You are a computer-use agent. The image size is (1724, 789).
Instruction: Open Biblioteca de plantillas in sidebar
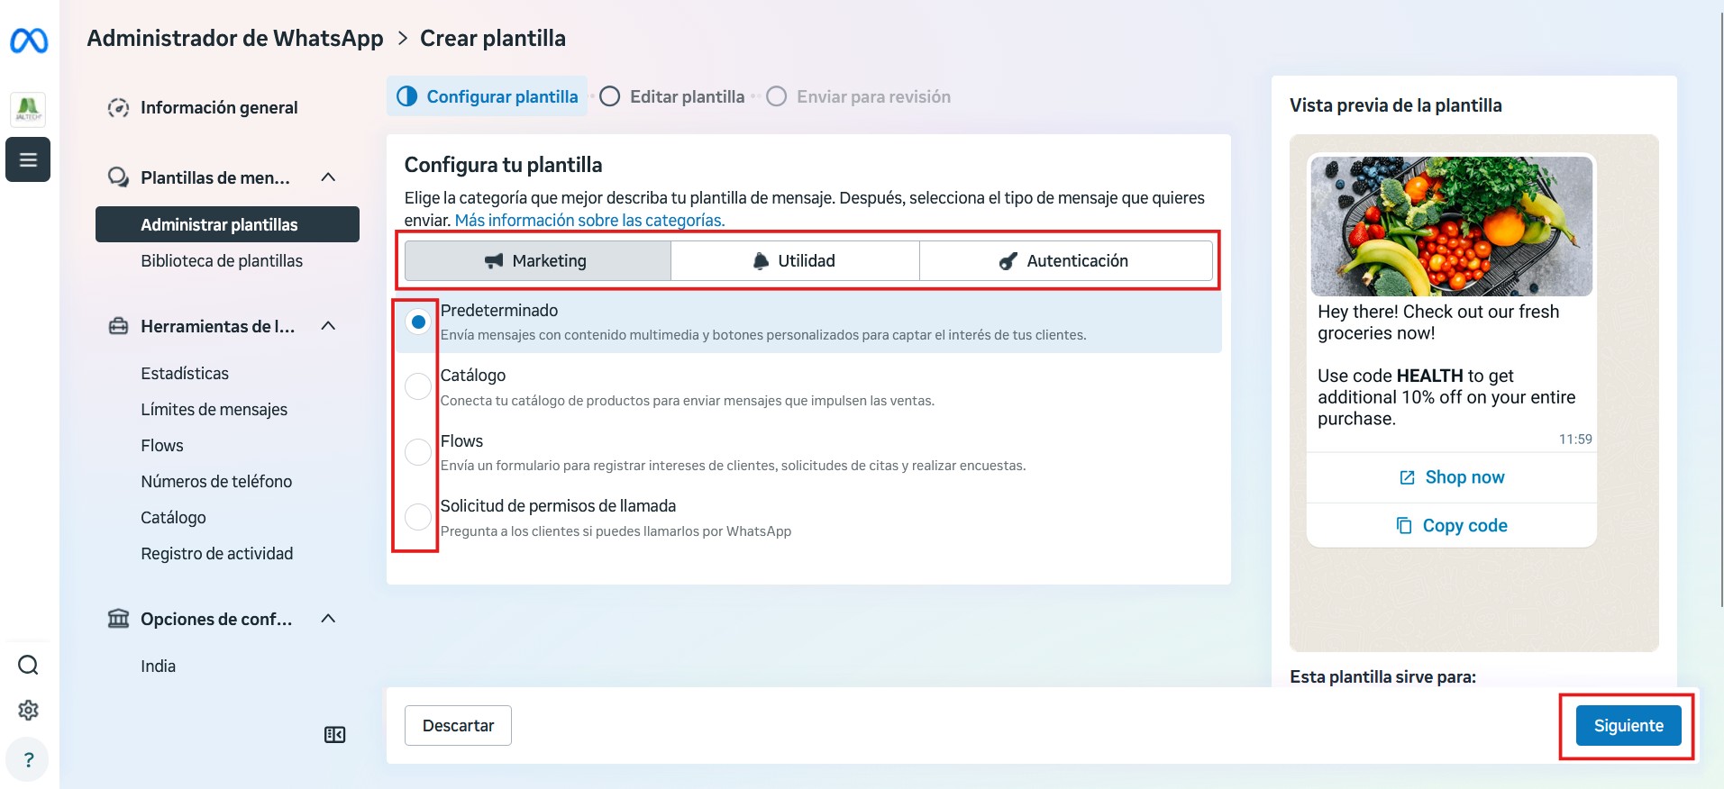pyautogui.click(x=222, y=261)
